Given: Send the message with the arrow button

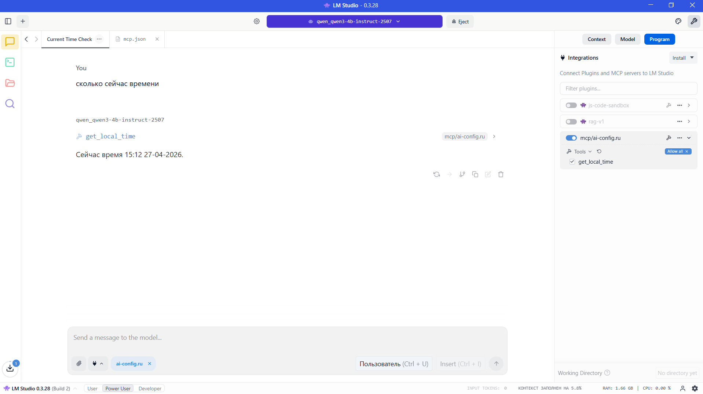Looking at the screenshot, I should [496, 364].
